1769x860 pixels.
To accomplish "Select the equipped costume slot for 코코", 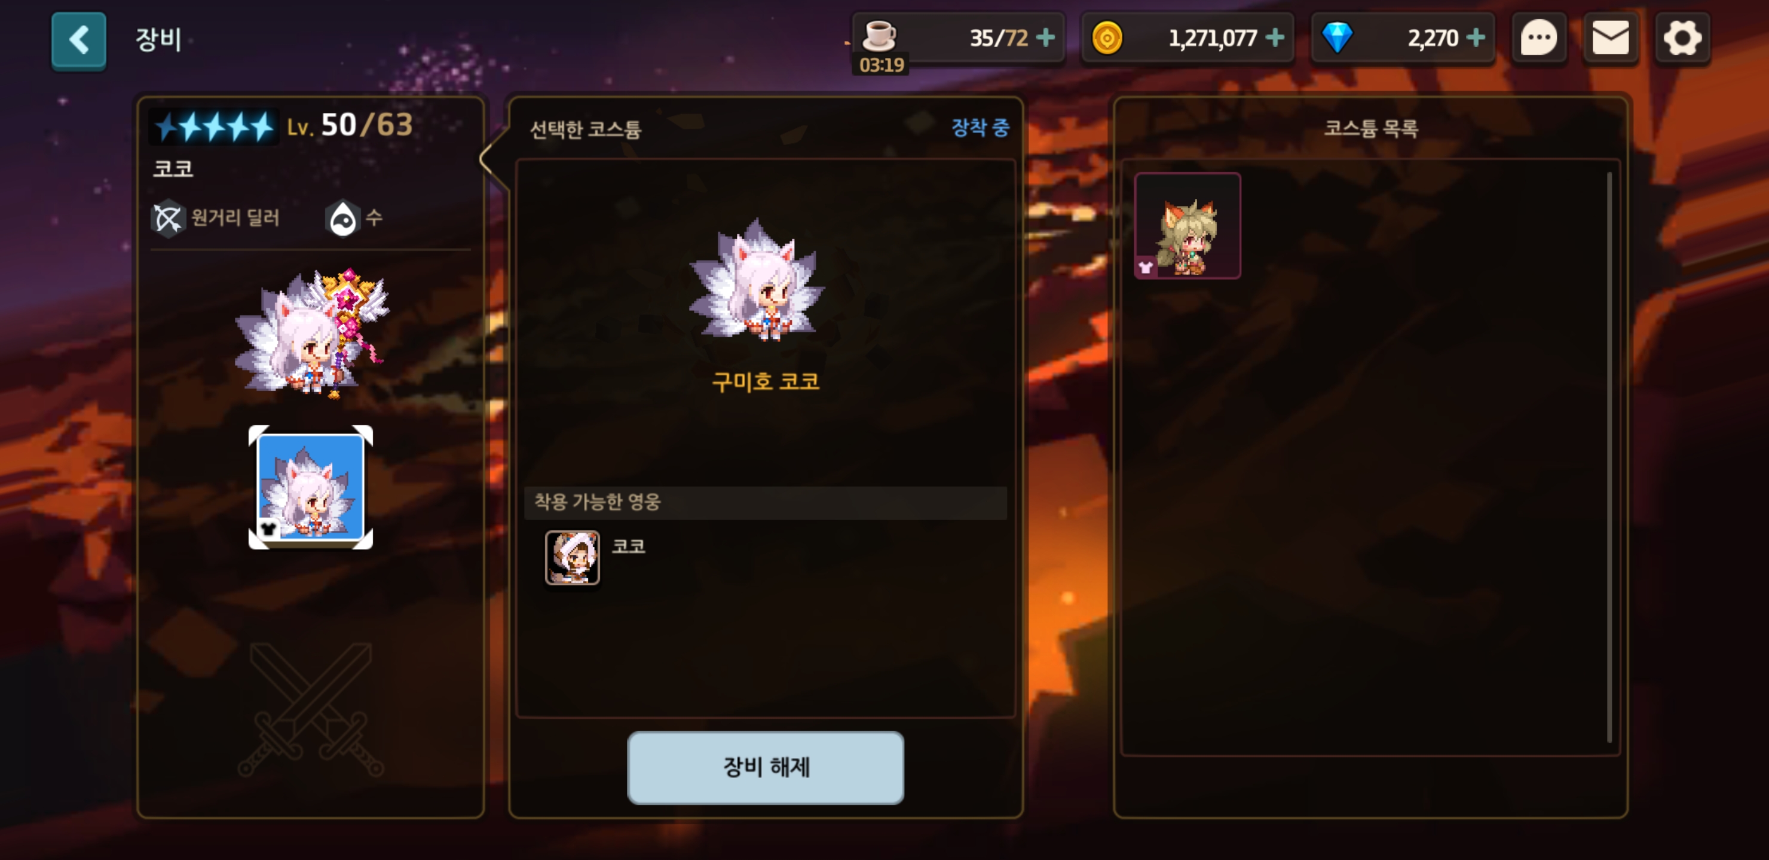I will click(310, 487).
